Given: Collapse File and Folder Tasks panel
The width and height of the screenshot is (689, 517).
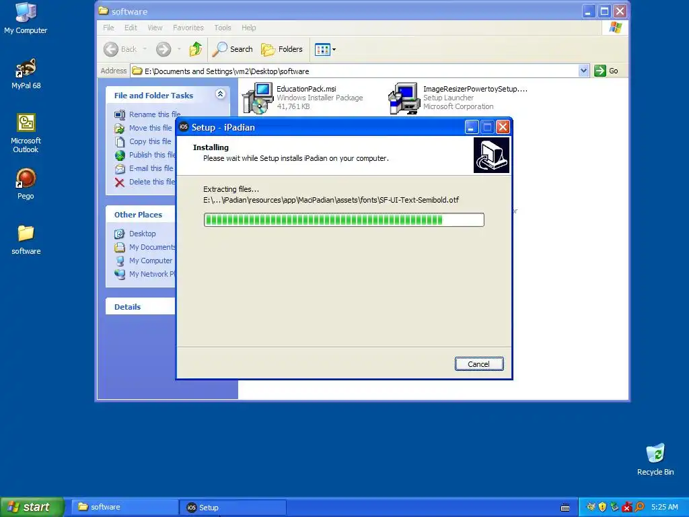Looking at the screenshot, I should (220, 94).
